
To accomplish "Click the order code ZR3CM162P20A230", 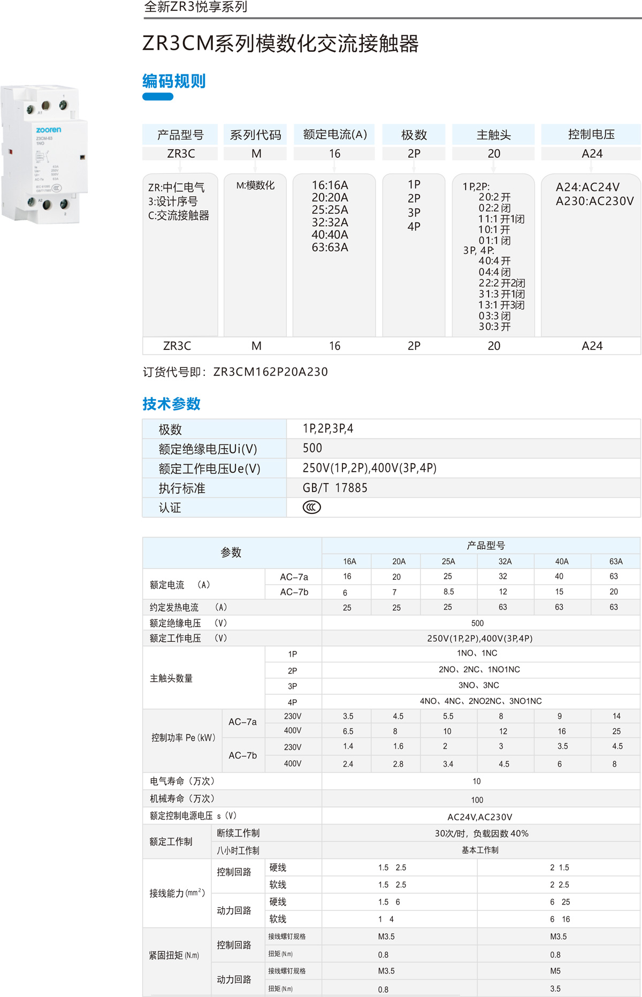I will pyautogui.click(x=270, y=372).
